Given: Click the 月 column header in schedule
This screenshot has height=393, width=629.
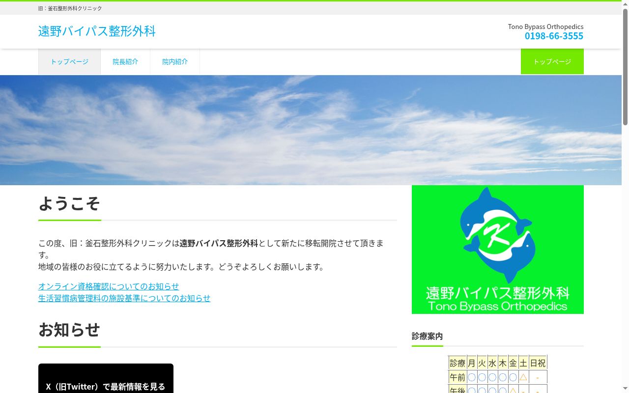Looking at the screenshot, I should [x=472, y=363].
